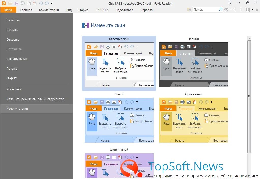260x179 pixels.
Task: Switch to the Главная ribbon tab
Action: point(26,10)
